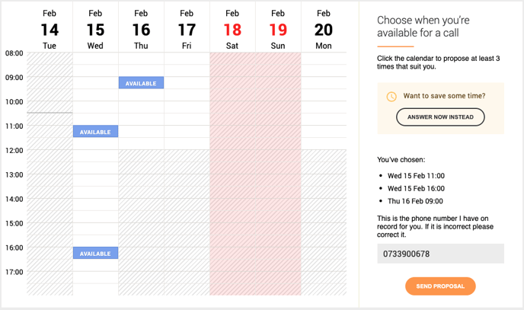Click the Sat Feb 18 column header
Screen dimensions: 524x310
click(232, 30)
